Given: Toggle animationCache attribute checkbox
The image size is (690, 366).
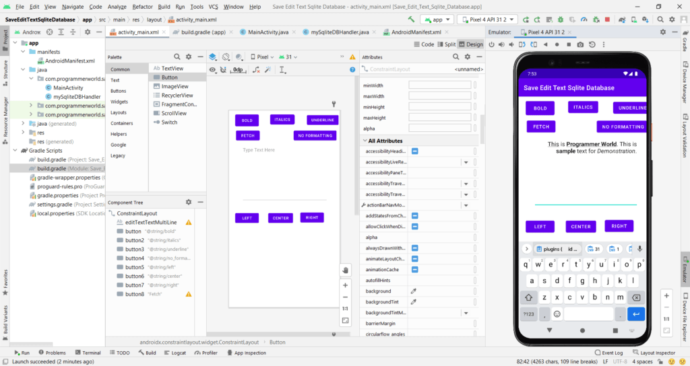Looking at the screenshot, I should coord(414,269).
